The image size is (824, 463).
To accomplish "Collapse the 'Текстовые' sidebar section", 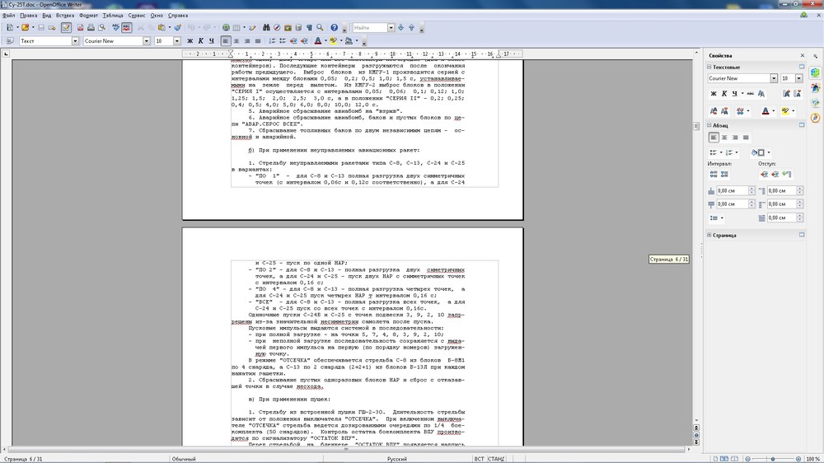I will (709, 67).
